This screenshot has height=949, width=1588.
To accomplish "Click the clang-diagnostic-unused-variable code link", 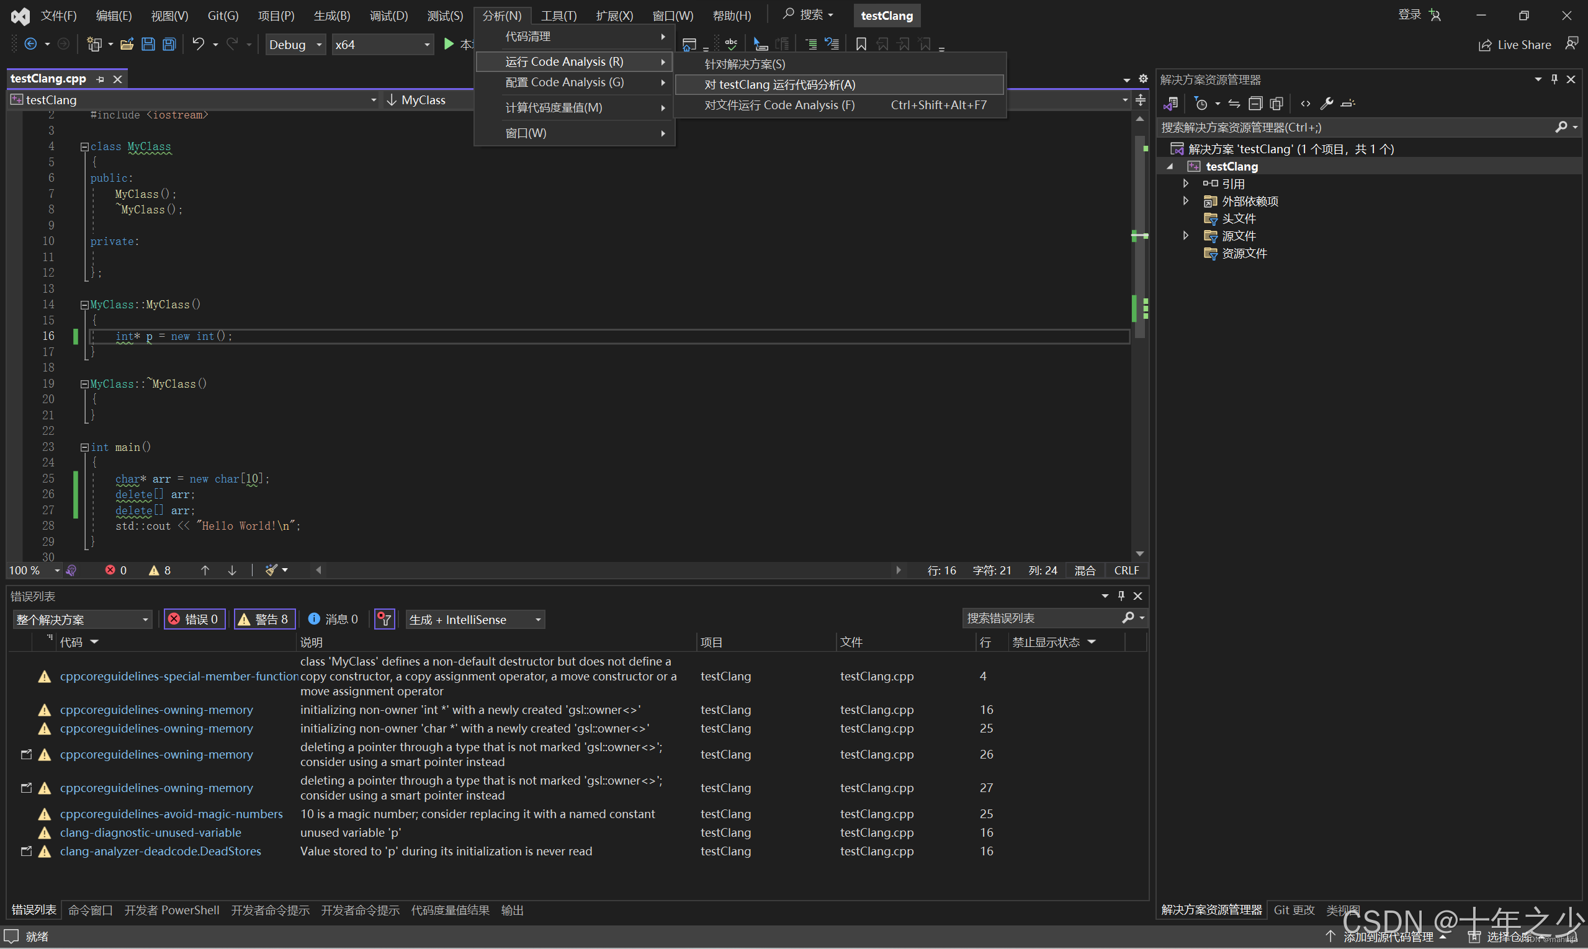I will 150,832.
